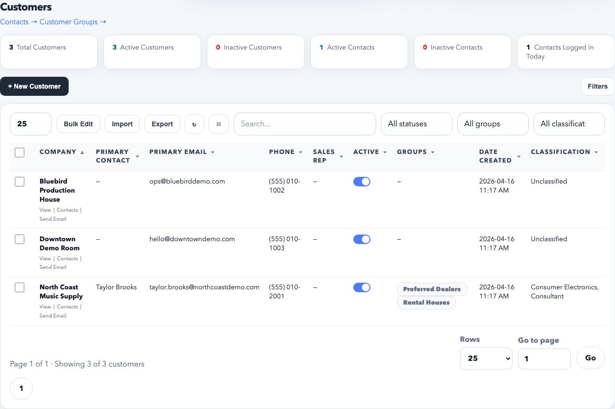615x409 pixels.
Task: Click the Go page button
Action: [591, 358]
